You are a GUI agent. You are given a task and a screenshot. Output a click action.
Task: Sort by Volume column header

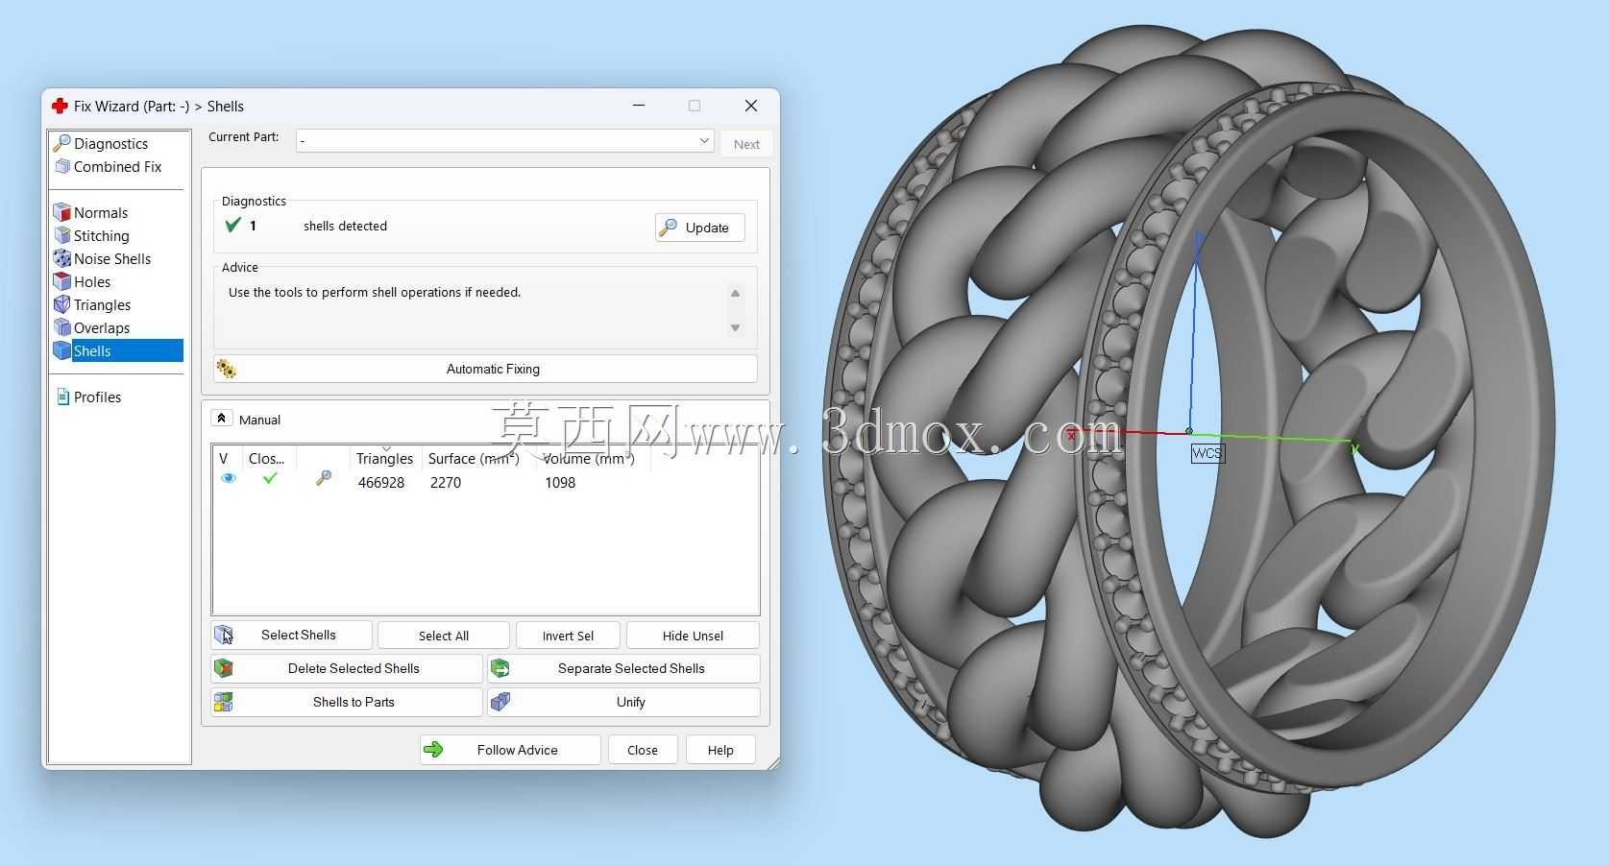click(588, 459)
